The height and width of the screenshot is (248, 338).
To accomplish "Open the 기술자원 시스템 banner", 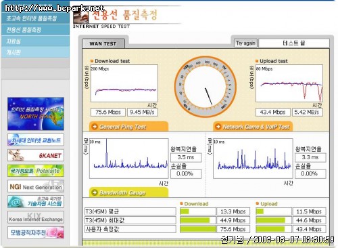I will click(36, 201).
